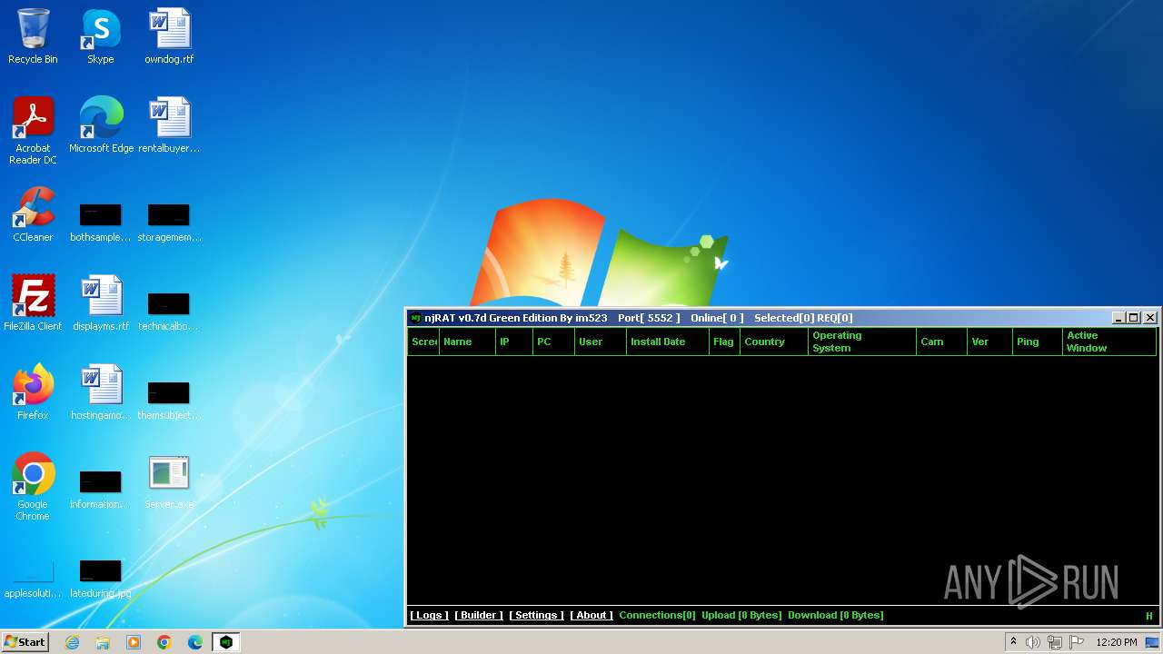Open Firefox desktop shortcut
The width and height of the screenshot is (1163, 654).
[33, 392]
